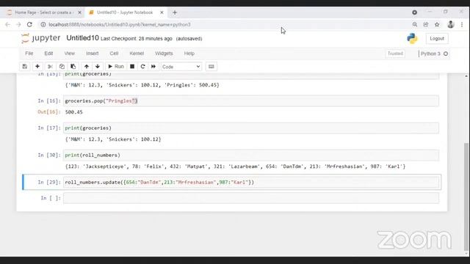Open the Edit menu
The image size is (470, 264).
point(48,54)
